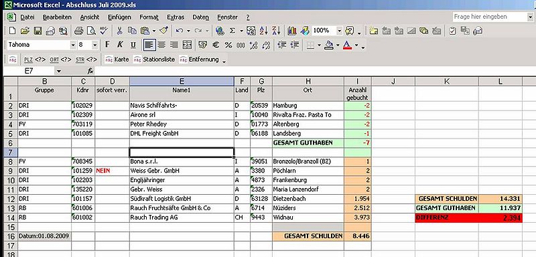
Task: Insert a hyperlink with the globe icon
Action: point(220,31)
